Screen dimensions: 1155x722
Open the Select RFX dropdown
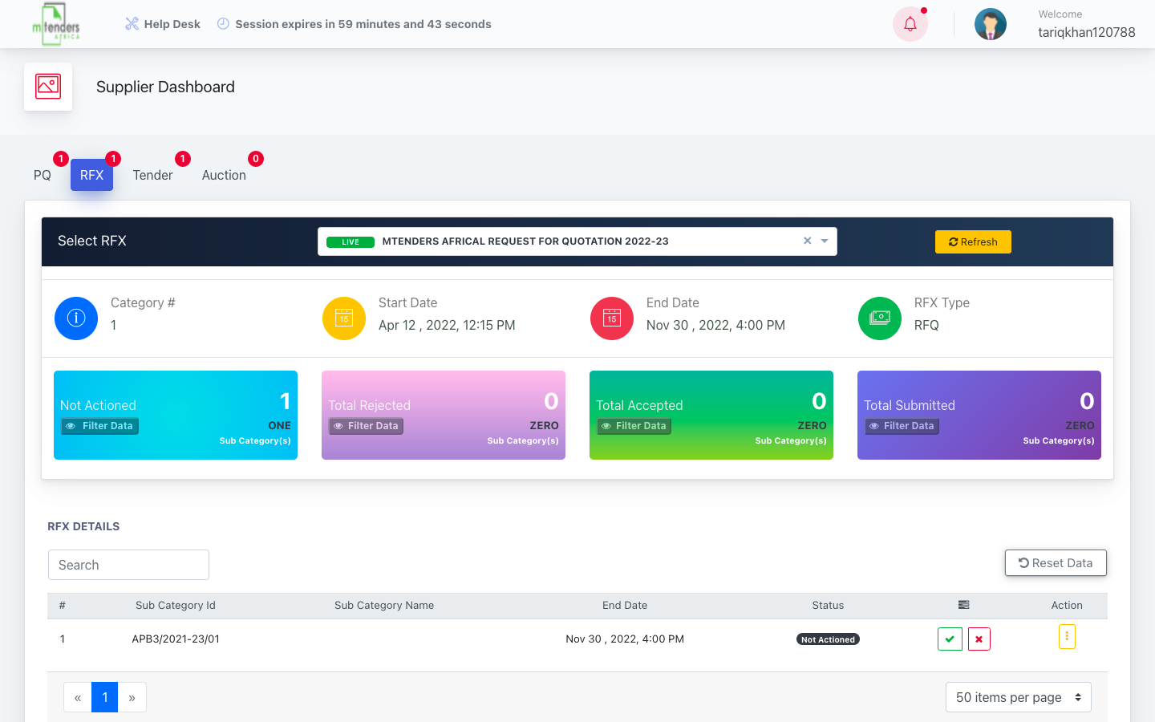[x=577, y=241]
